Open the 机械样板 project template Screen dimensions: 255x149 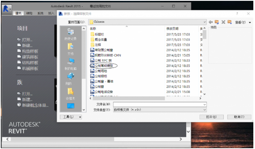(28, 68)
